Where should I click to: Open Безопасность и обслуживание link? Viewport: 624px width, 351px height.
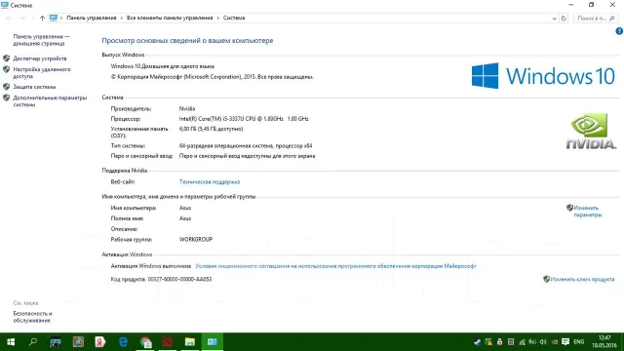[x=32, y=317]
